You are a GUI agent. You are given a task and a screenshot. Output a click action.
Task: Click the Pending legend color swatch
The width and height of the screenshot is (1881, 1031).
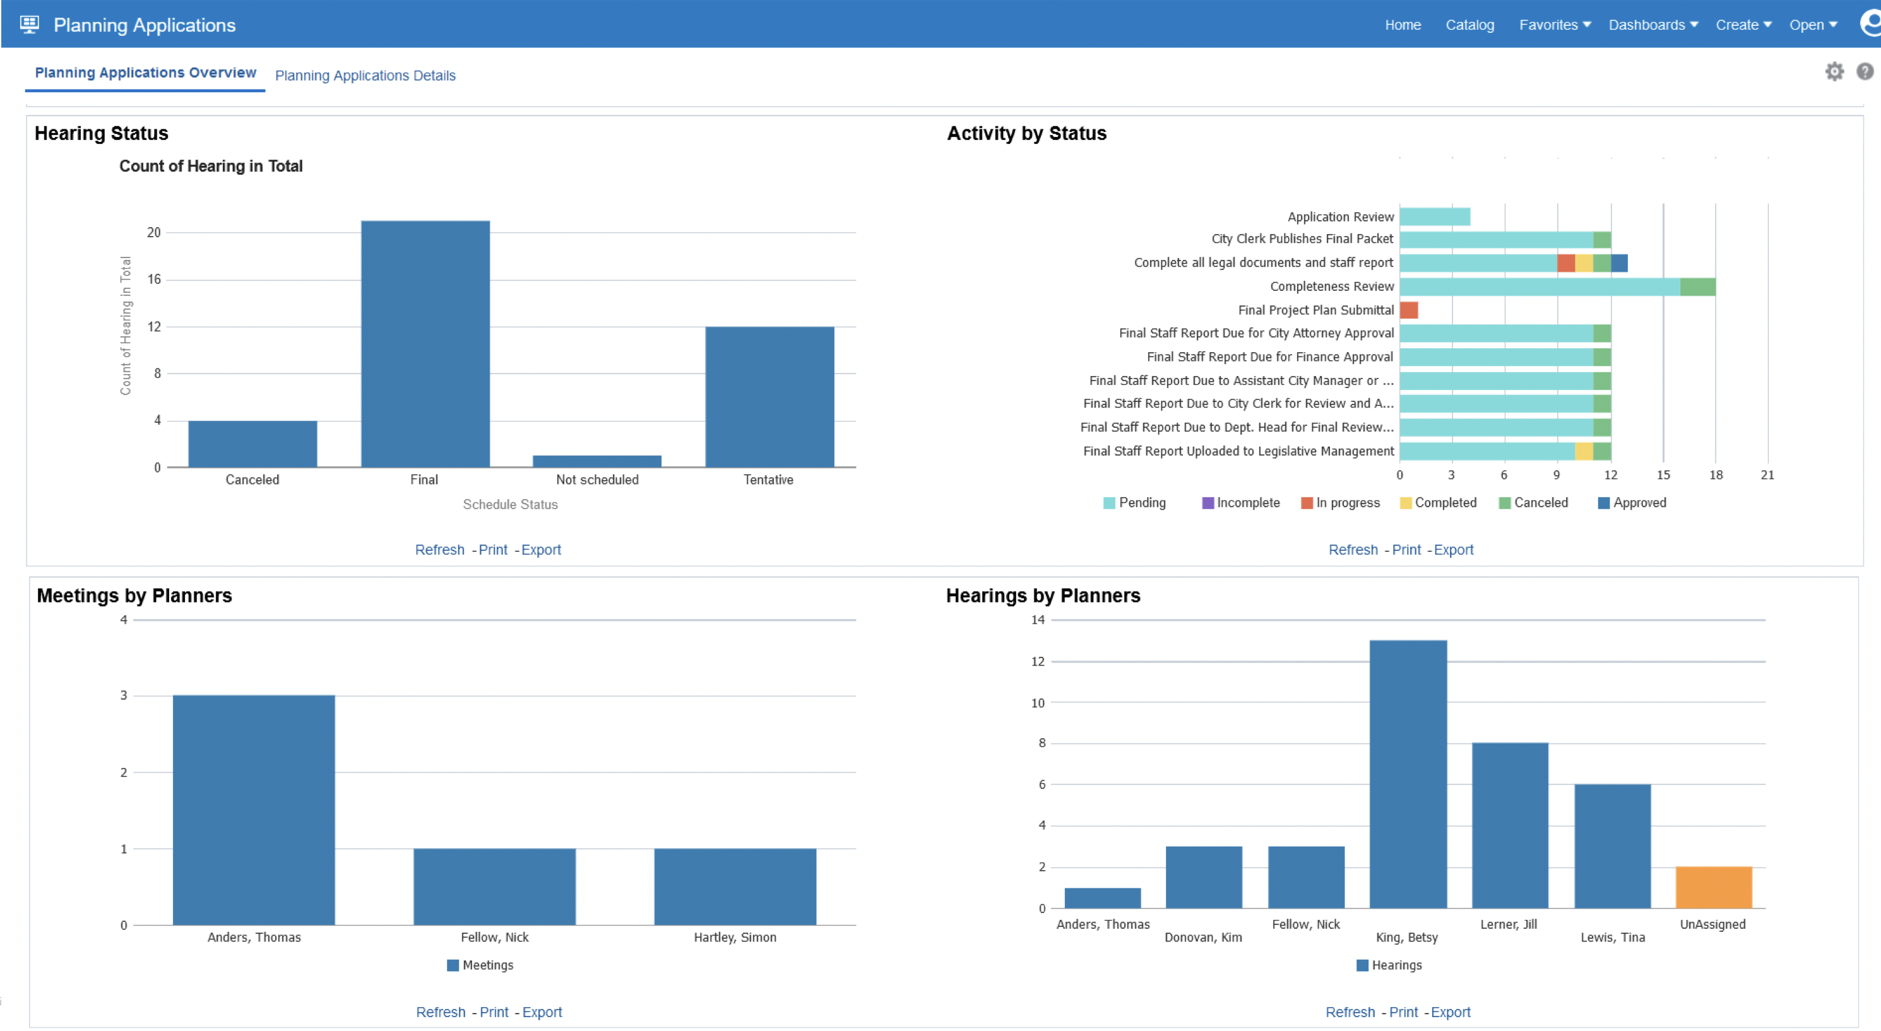1108,502
